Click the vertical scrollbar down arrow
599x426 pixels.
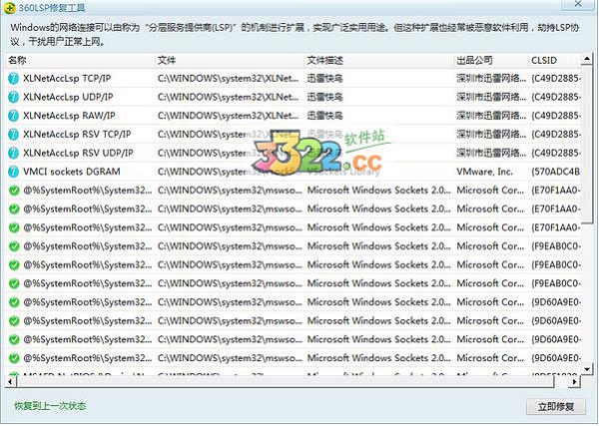click(x=587, y=369)
